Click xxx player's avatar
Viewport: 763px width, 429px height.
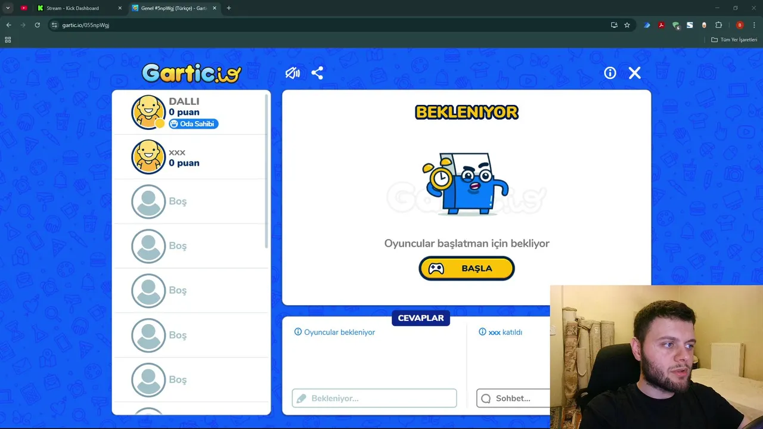coord(148,157)
